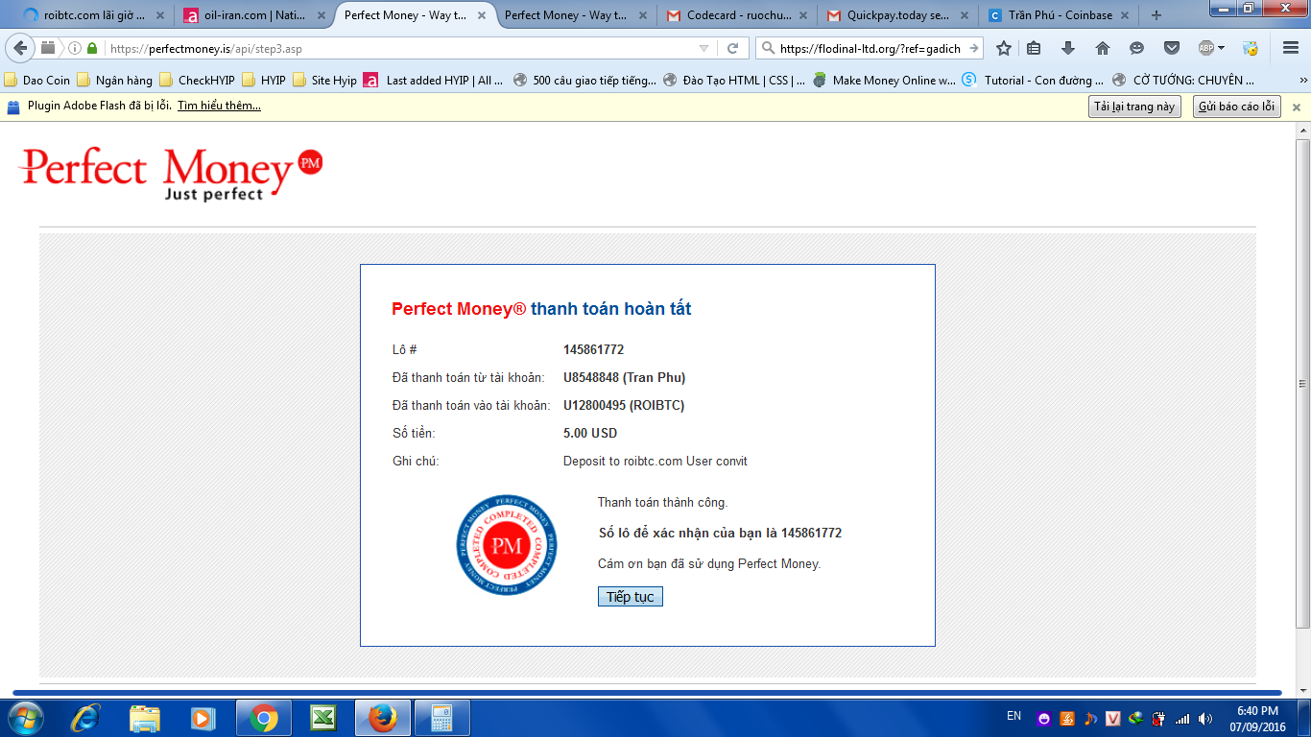Switch to the Codecard Gmail tab
Viewport: 1311px width, 737px height.
click(735, 15)
